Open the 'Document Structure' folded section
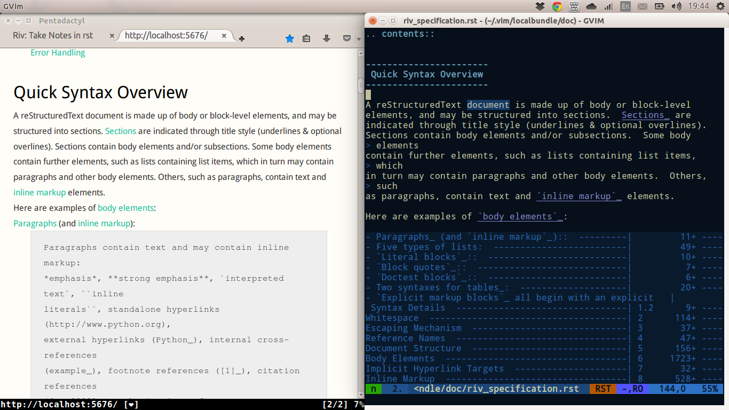 [544, 348]
